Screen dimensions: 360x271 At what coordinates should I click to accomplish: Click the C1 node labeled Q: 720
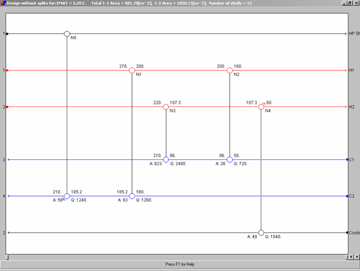229,159
